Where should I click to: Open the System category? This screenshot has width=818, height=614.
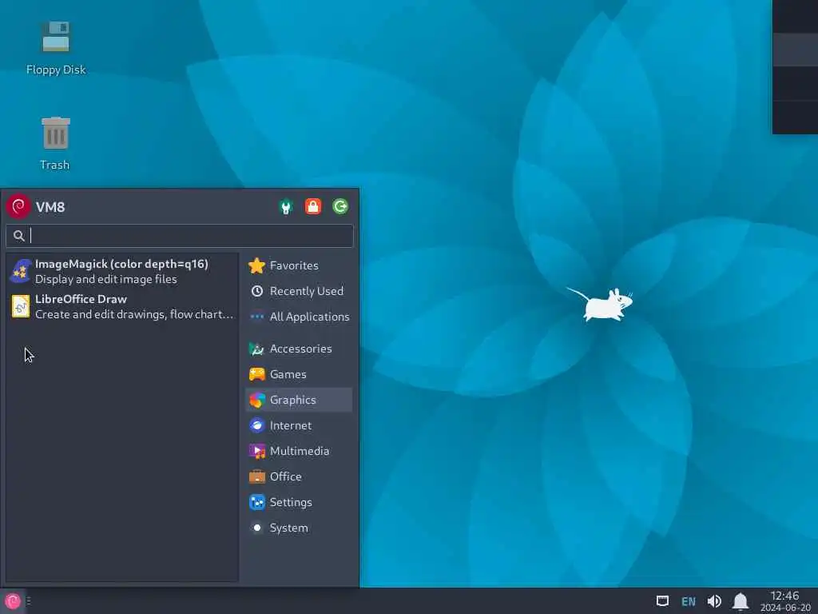tap(299, 528)
